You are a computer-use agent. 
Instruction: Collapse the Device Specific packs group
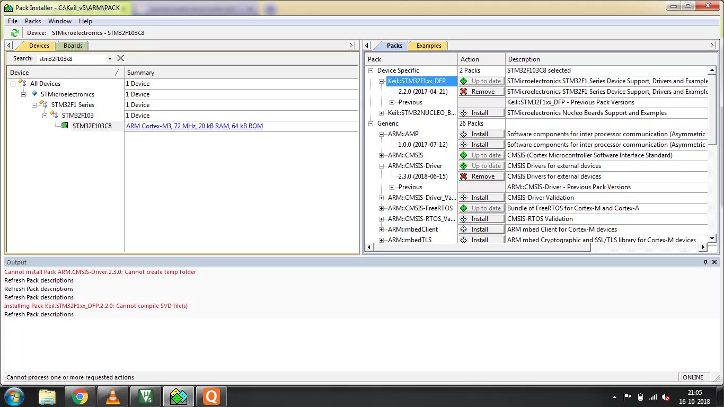pyautogui.click(x=371, y=70)
